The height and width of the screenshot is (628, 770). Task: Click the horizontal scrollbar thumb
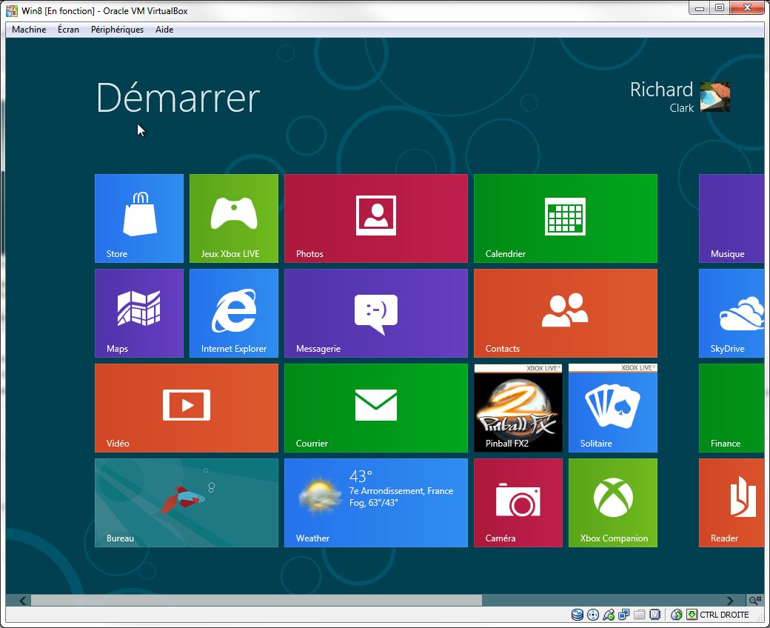pyautogui.click(x=256, y=601)
